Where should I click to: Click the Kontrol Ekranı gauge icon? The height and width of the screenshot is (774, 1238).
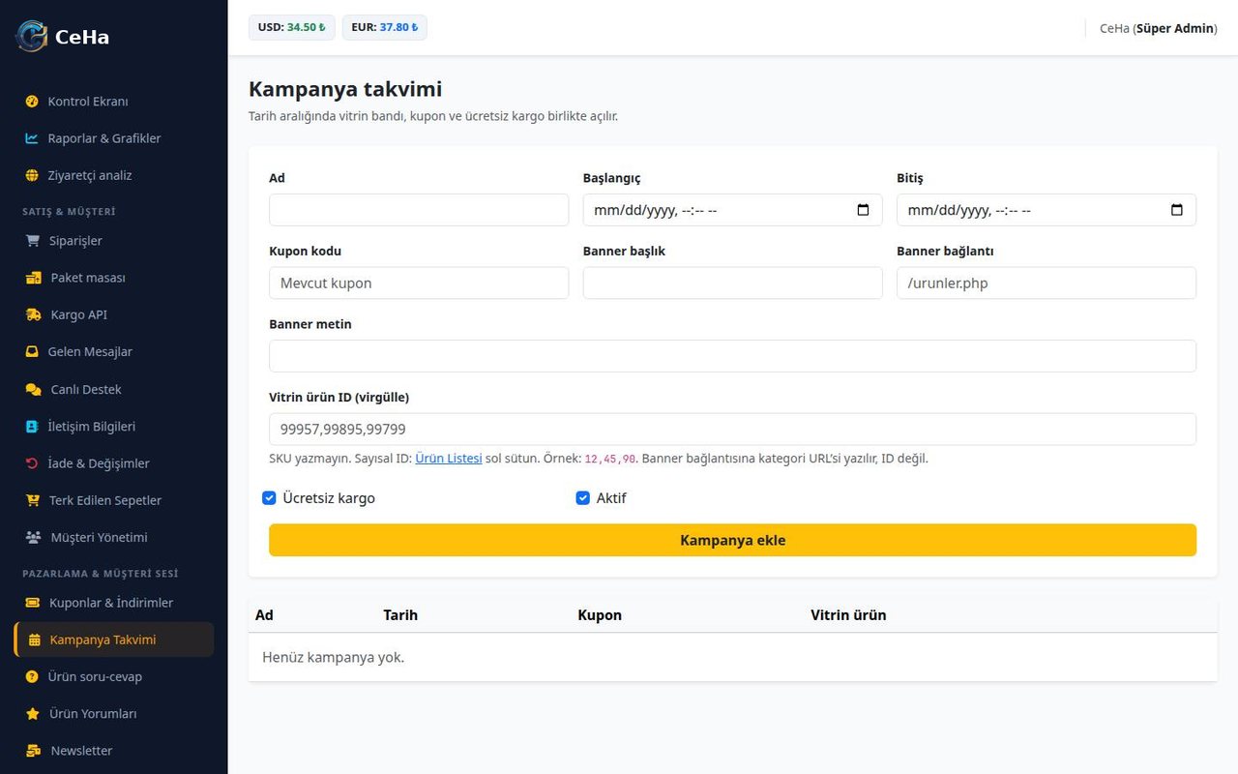pyautogui.click(x=32, y=102)
